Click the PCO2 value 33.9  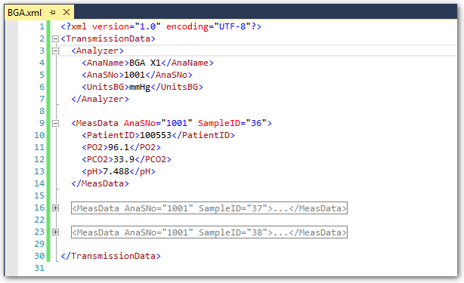(124, 159)
